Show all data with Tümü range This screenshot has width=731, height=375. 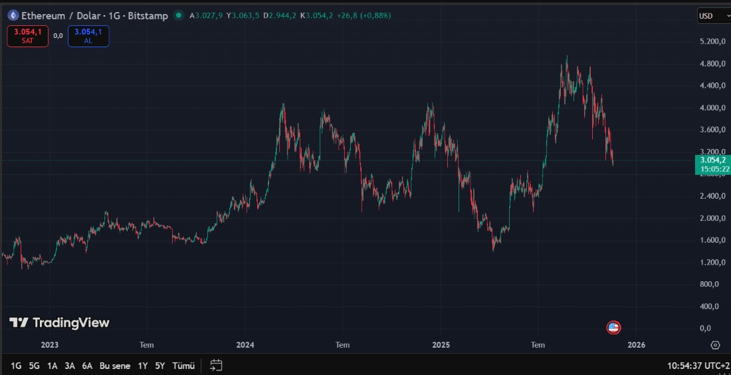183,365
